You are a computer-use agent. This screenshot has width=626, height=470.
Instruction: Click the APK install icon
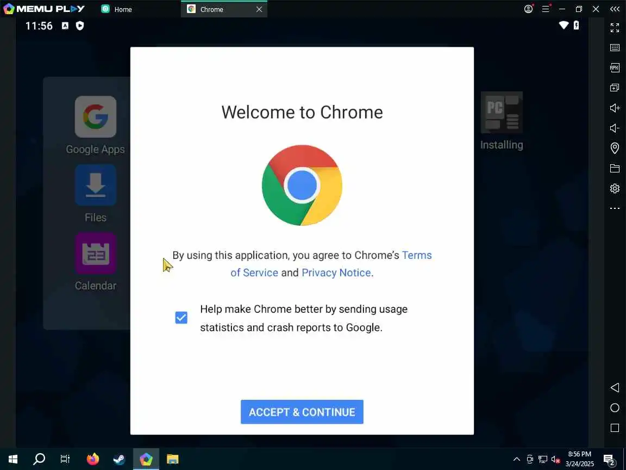pos(615,67)
